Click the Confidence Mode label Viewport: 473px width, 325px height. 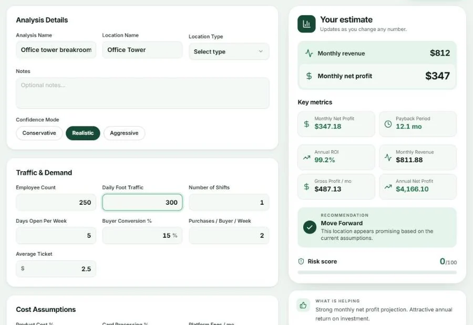(37, 120)
